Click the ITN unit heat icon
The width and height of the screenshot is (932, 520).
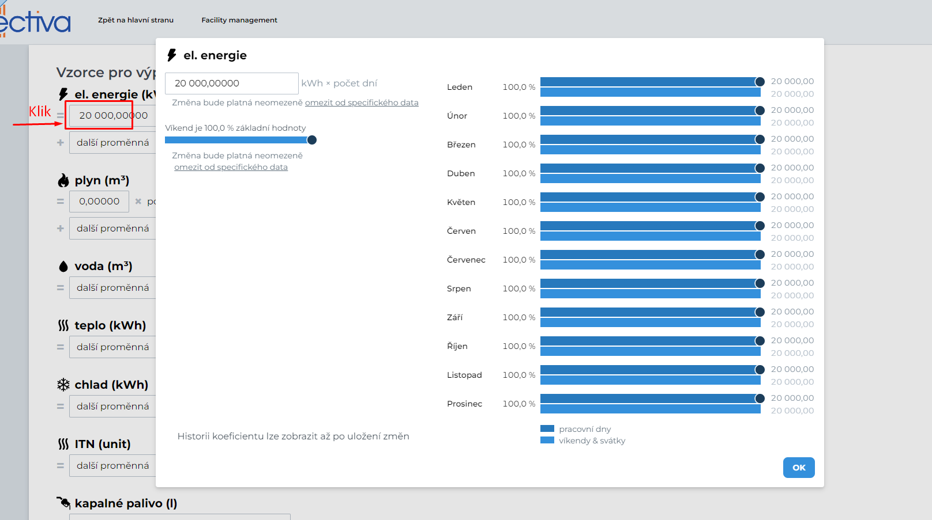pyautogui.click(x=63, y=445)
